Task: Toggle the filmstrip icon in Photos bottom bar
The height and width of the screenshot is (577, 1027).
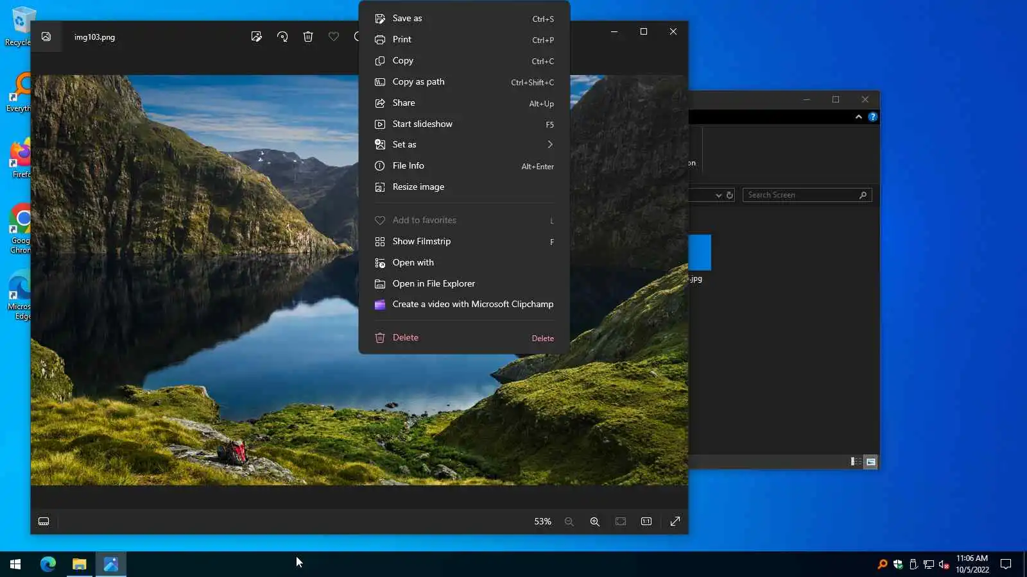Action: point(44,521)
